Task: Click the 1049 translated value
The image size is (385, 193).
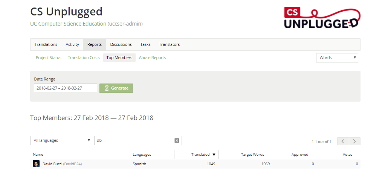Action: point(211,164)
